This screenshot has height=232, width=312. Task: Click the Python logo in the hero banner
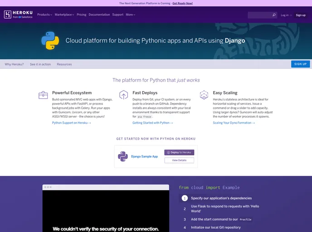point(50,41)
